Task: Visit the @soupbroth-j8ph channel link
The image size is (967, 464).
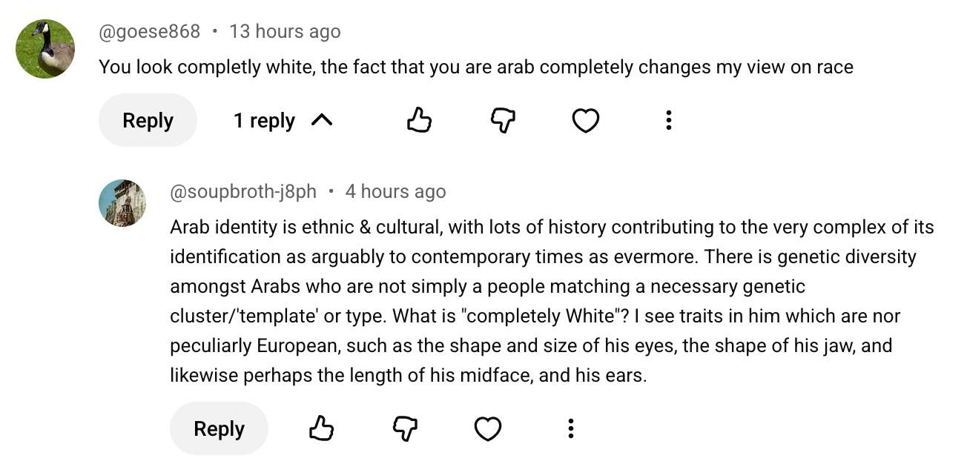Action: (x=243, y=192)
